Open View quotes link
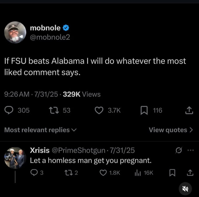The width and height of the screenshot is (199, 197). tap(171, 130)
